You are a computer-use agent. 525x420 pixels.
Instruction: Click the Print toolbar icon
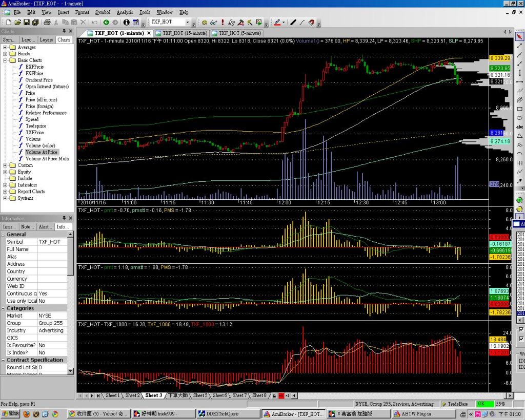(47, 22)
